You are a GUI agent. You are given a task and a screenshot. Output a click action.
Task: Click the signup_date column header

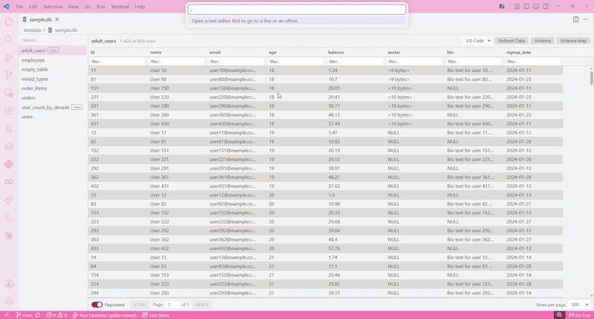(x=518, y=52)
